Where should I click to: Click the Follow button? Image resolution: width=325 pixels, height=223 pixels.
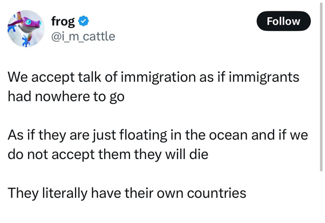pos(284,21)
